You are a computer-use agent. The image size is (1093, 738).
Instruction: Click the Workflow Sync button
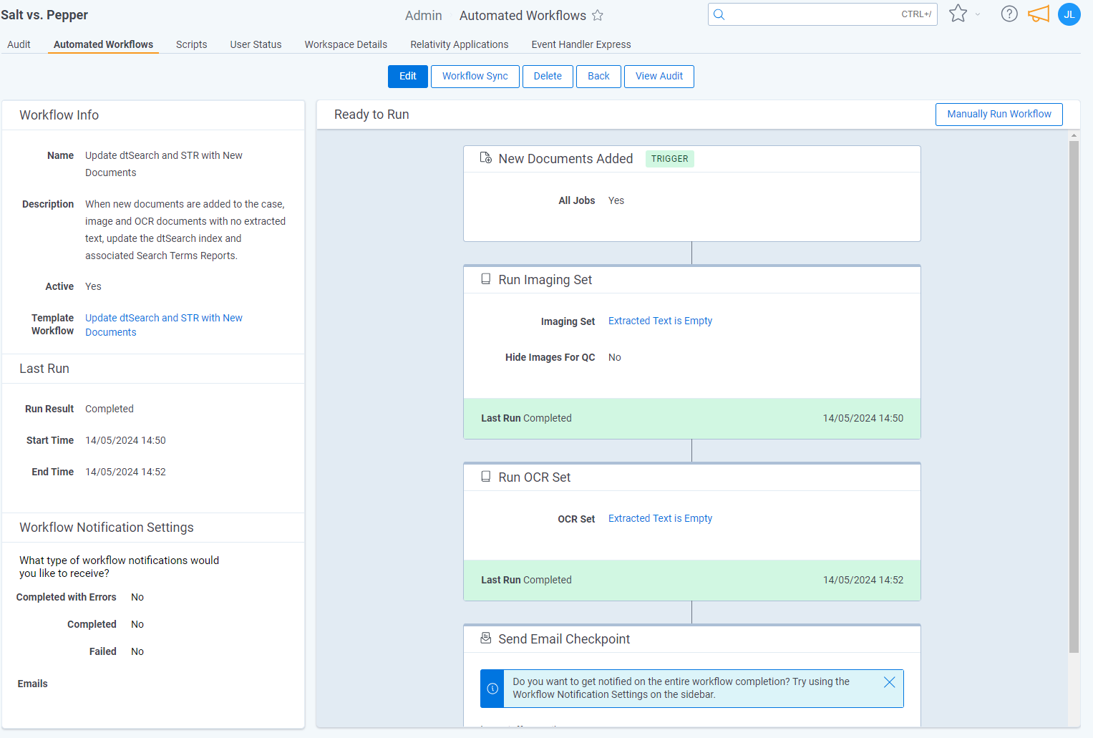[475, 77]
